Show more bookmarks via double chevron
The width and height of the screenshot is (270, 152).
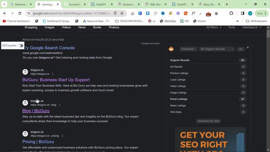[x=238, y=21]
